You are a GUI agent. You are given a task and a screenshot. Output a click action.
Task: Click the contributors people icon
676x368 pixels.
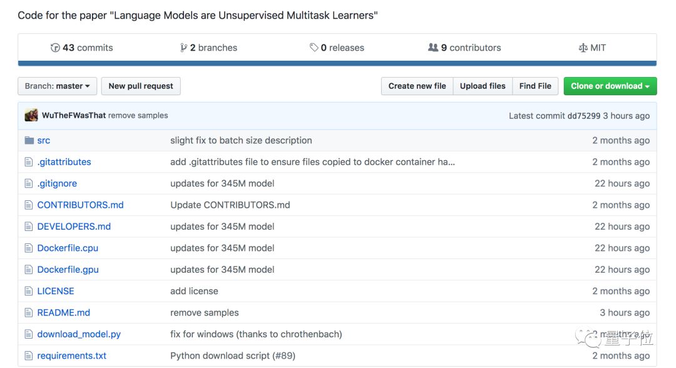click(x=433, y=48)
